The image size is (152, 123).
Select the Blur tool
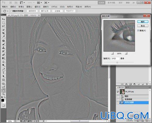(3, 61)
